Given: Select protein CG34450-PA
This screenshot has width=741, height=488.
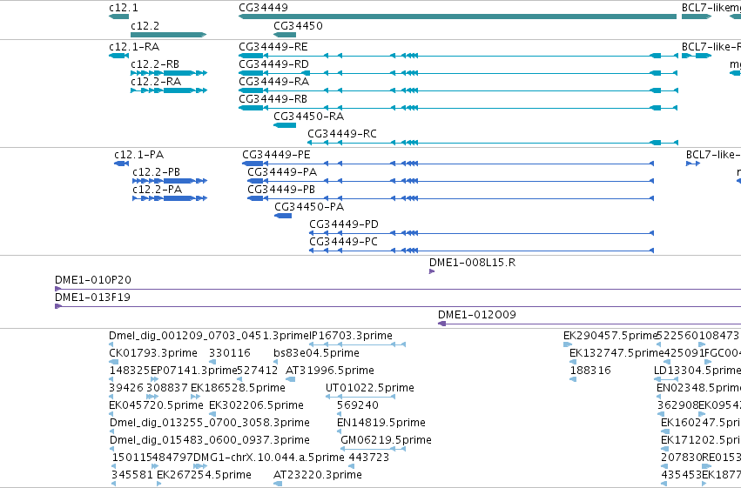Looking at the screenshot, I should point(283,216).
